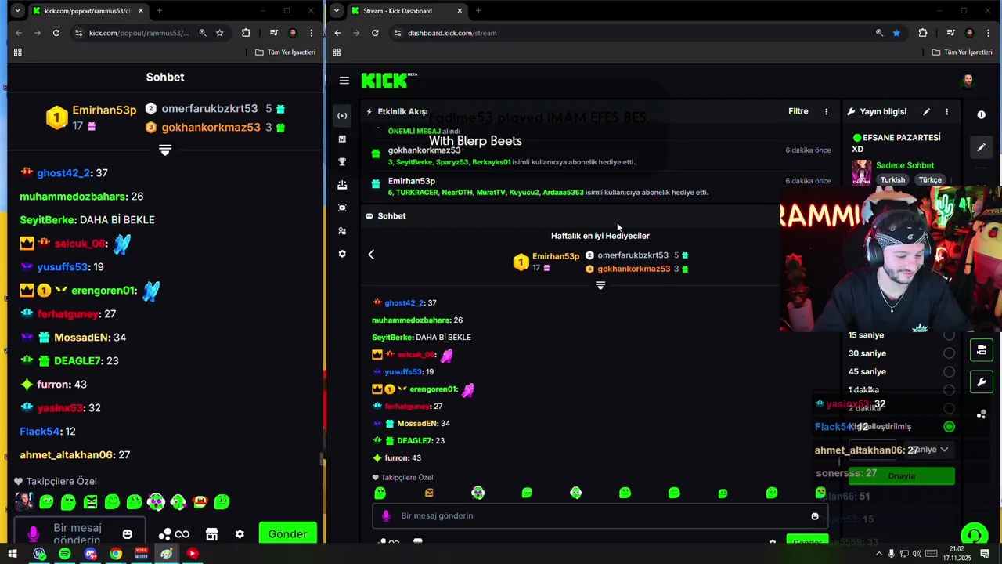1002x564 pixels.
Task: Click the green headset support button
Action: tap(974, 535)
